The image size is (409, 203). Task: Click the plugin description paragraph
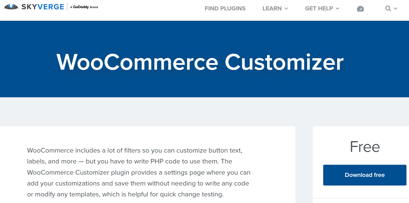click(x=138, y=172)
